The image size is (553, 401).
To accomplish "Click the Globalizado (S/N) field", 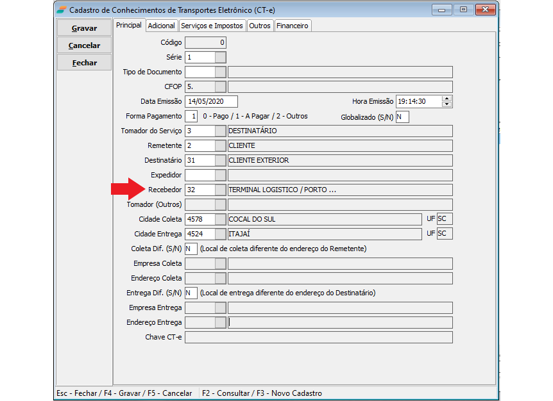I will click(402, 117).
